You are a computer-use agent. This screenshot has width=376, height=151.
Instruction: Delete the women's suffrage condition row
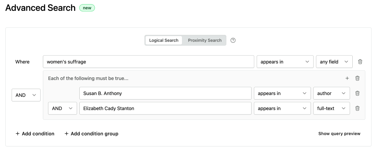(360, 62)
